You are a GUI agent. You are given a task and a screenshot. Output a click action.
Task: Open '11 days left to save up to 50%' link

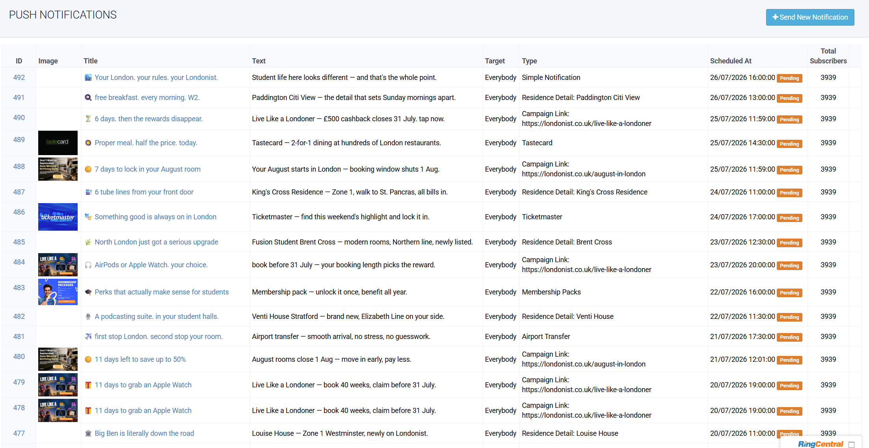(140, 359)
